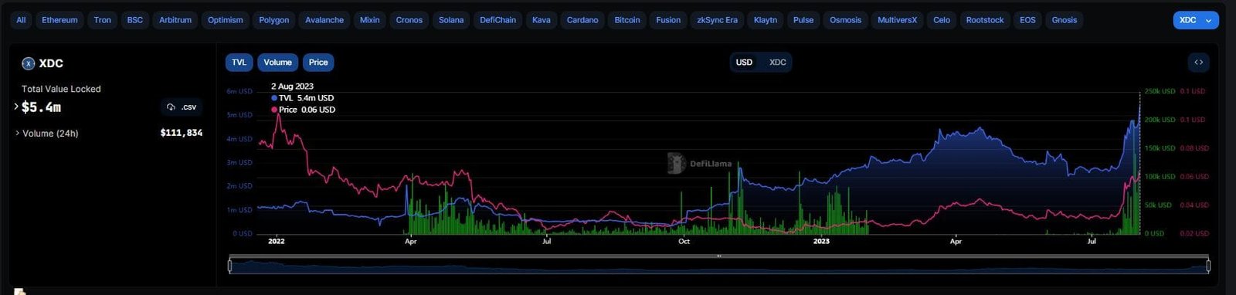This screenshot has width=1236, height=295.
Task: Choose the Celo chain
Action: coord(942,20)
